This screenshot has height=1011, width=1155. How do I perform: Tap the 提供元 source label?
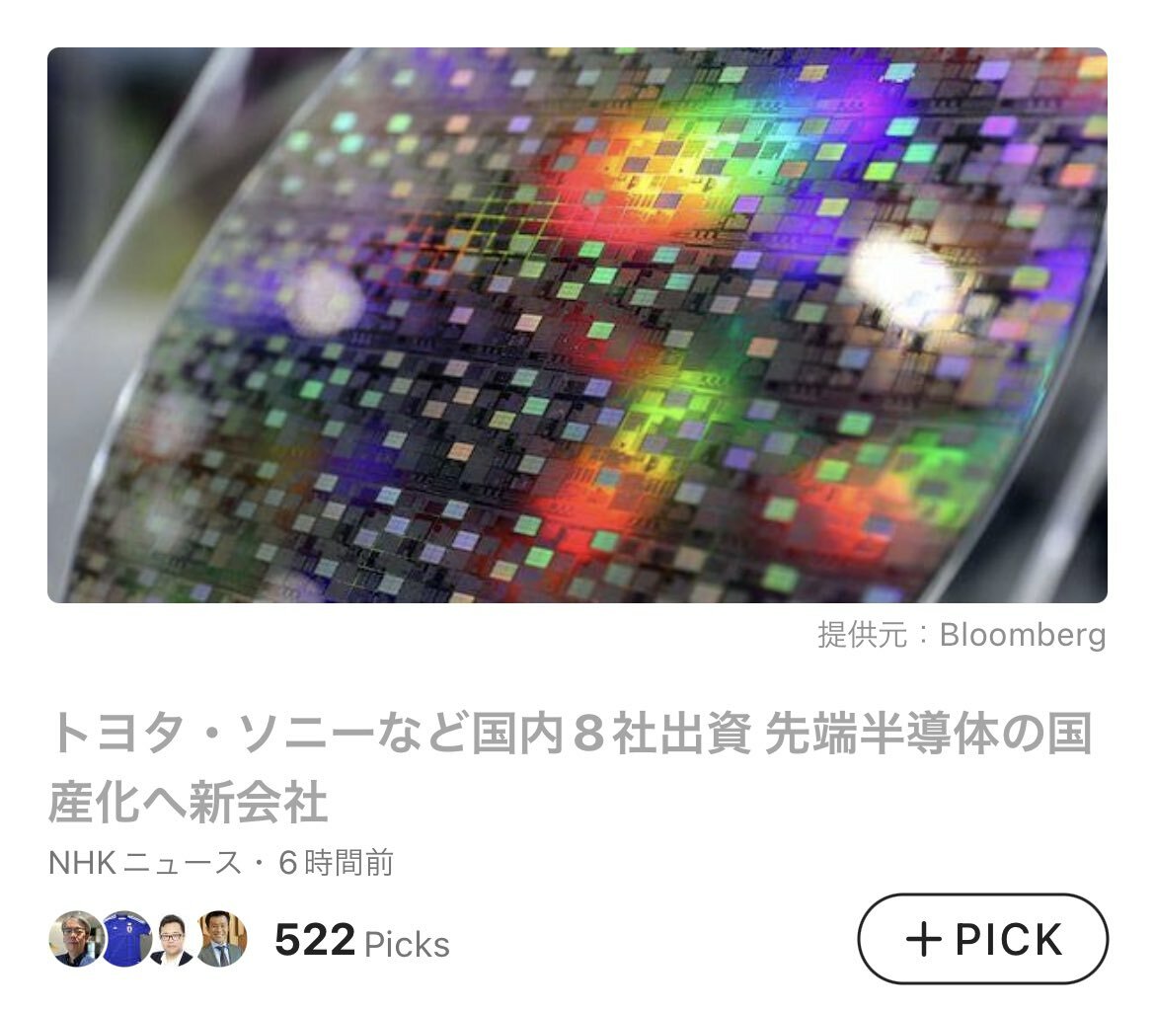(x=862, y=635)
